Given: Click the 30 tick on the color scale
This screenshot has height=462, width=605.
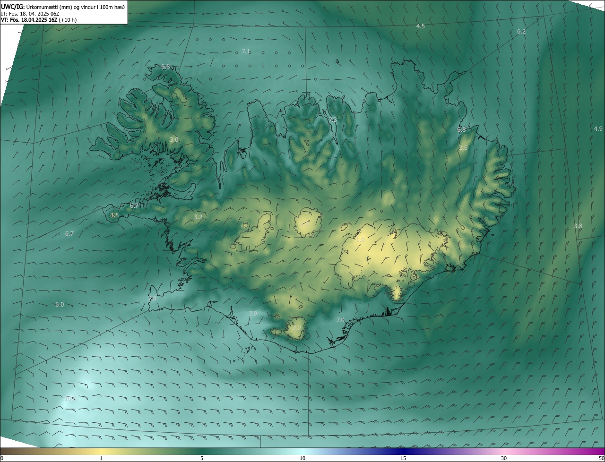Looking at the screenshot, I should point(504,458).
